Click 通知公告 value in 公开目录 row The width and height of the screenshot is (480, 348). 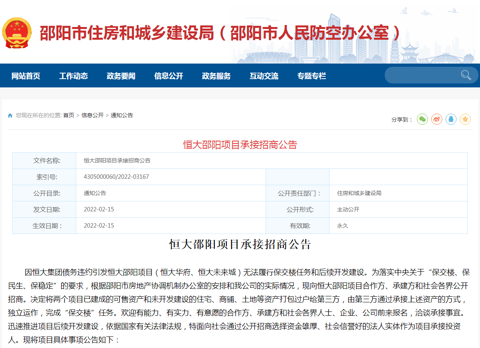[95, 193]
